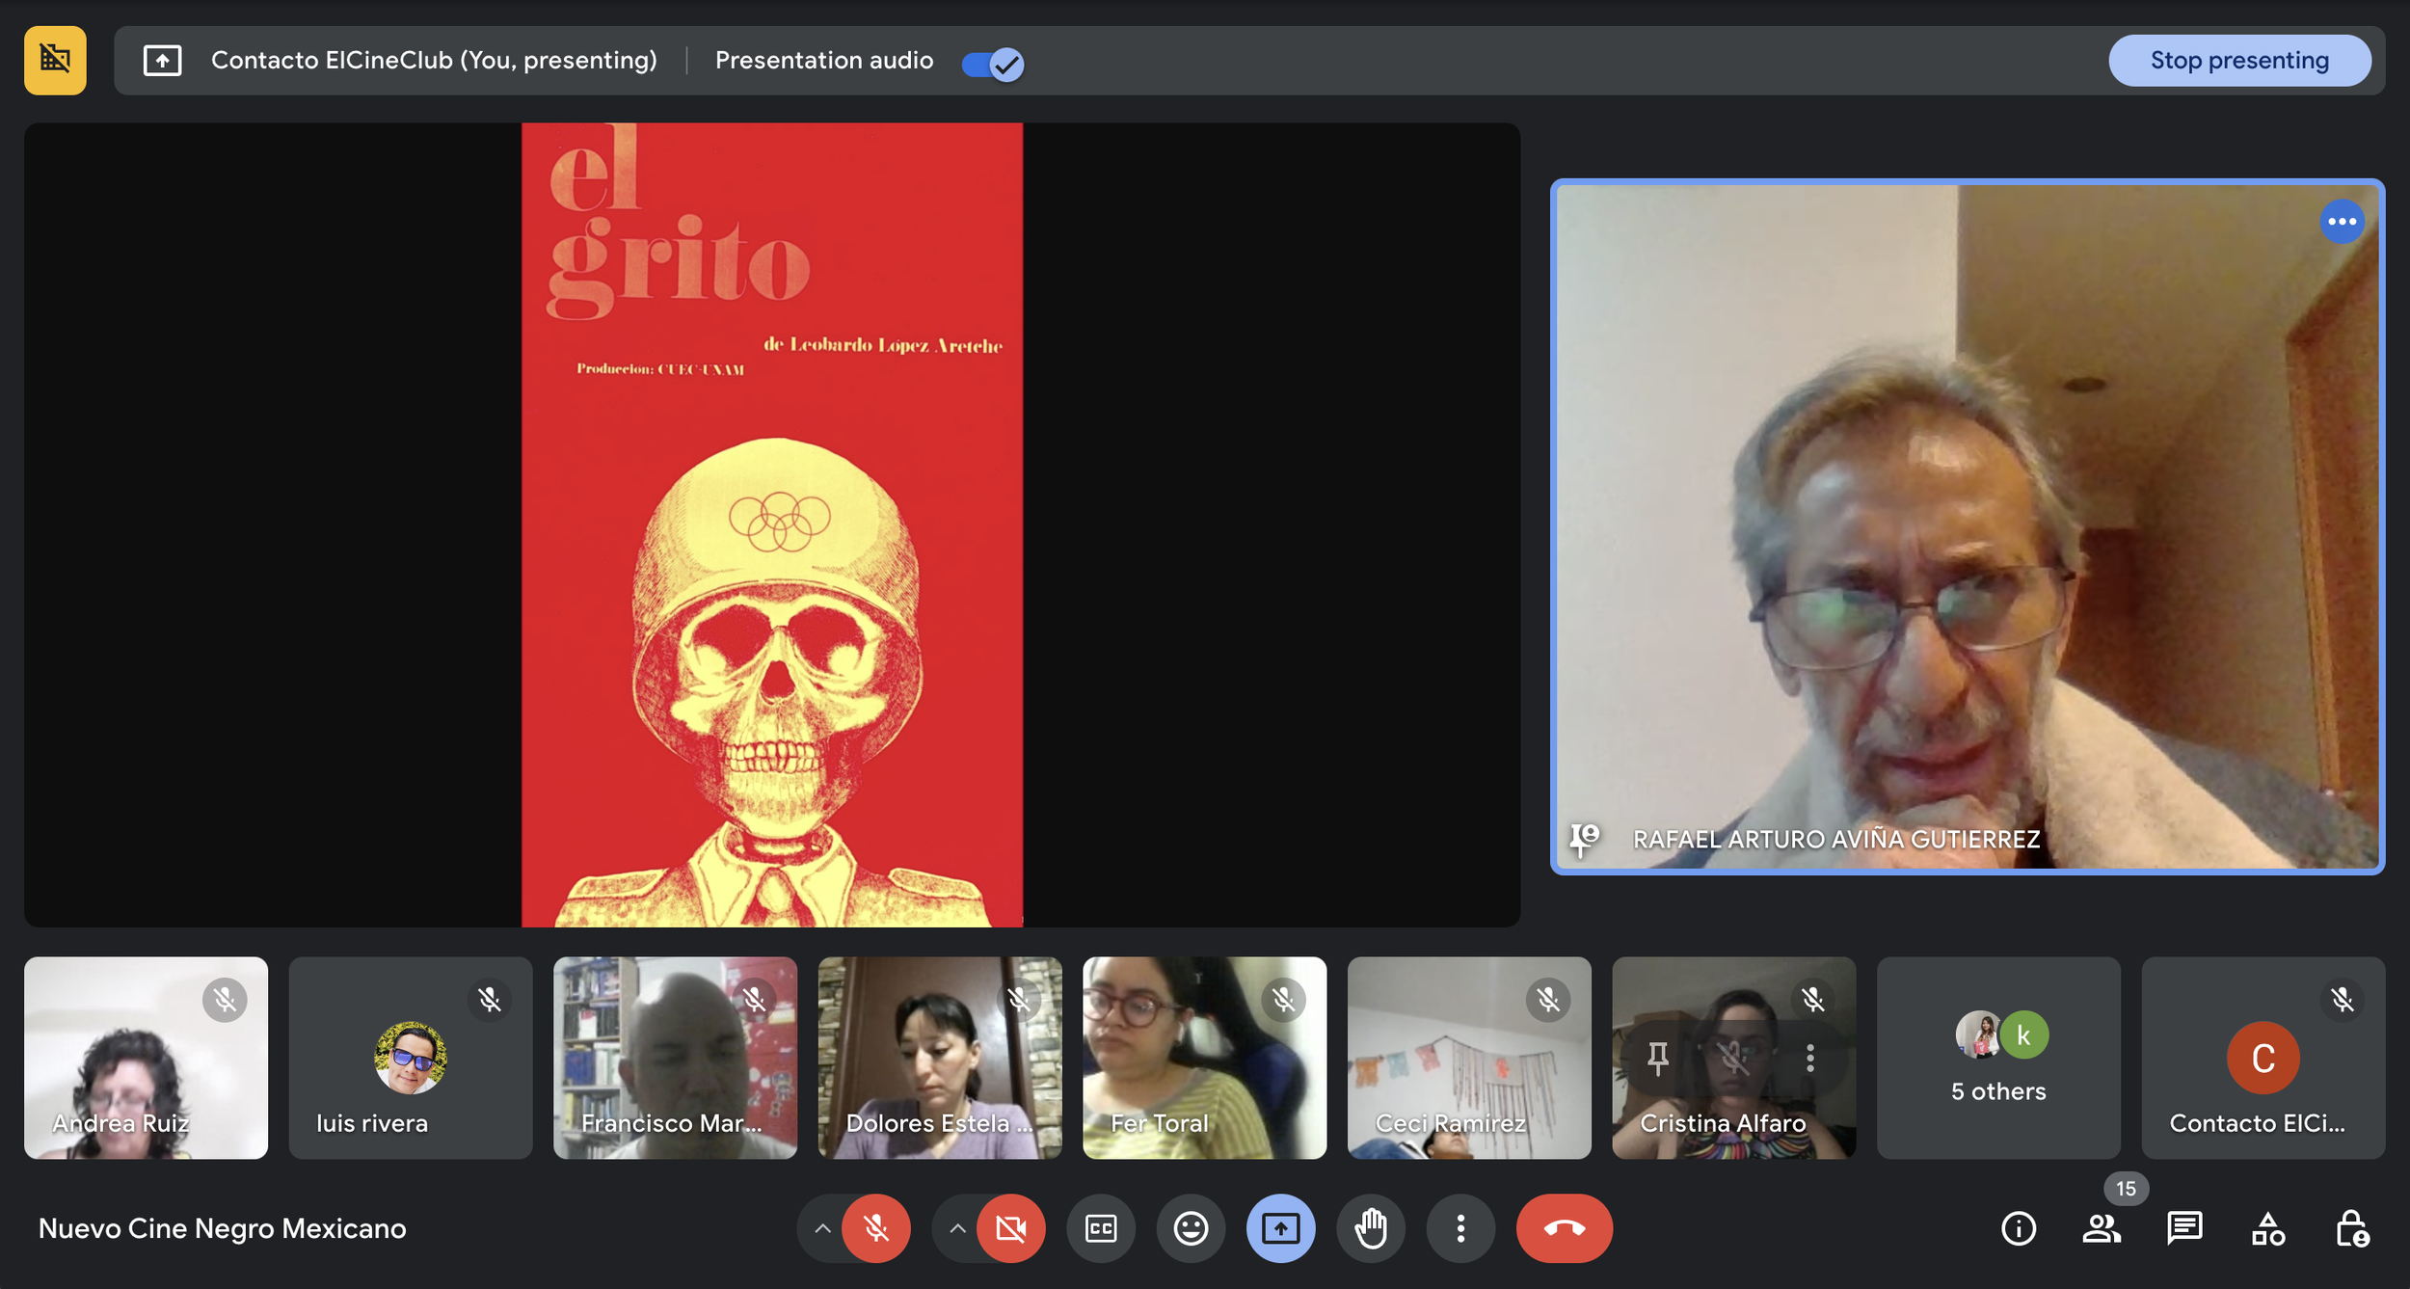Open the three-dot more options menu
The height and width of the screenshot is (1289, 2410).
(x=1460, y=1228)
